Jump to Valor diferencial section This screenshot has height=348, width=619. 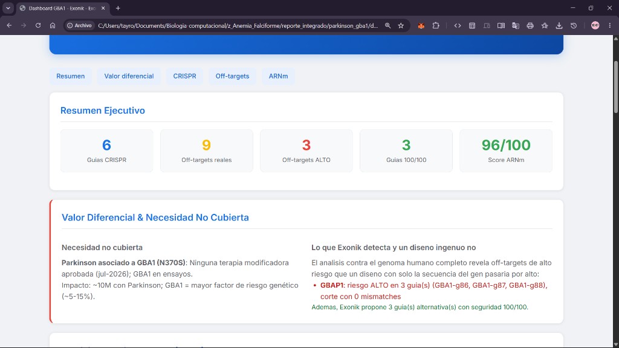pos(129,76)
